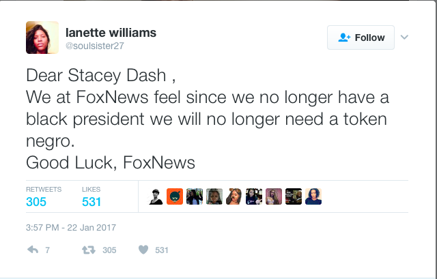The height and width of the screenshot is (279, 437).
Task: View the 531 Likes list
Action: coord(91,196)
